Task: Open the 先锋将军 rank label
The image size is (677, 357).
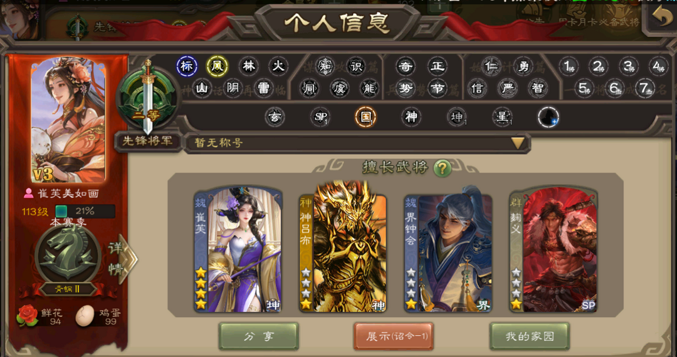Action: (x=148, y=142)
